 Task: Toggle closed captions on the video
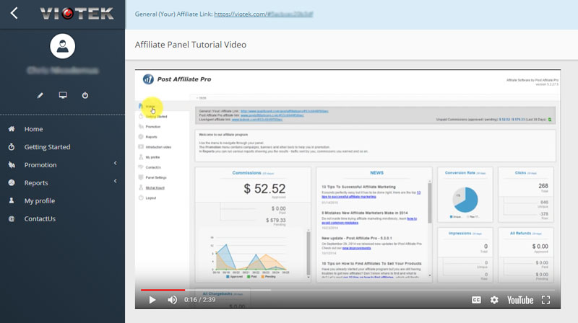pos(476,300)
